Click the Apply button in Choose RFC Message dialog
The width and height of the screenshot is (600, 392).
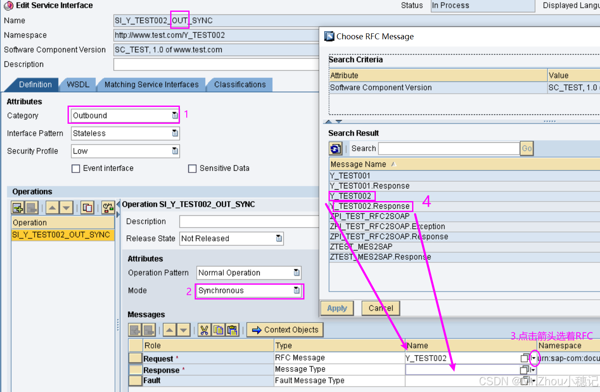(x=337, y=308)
